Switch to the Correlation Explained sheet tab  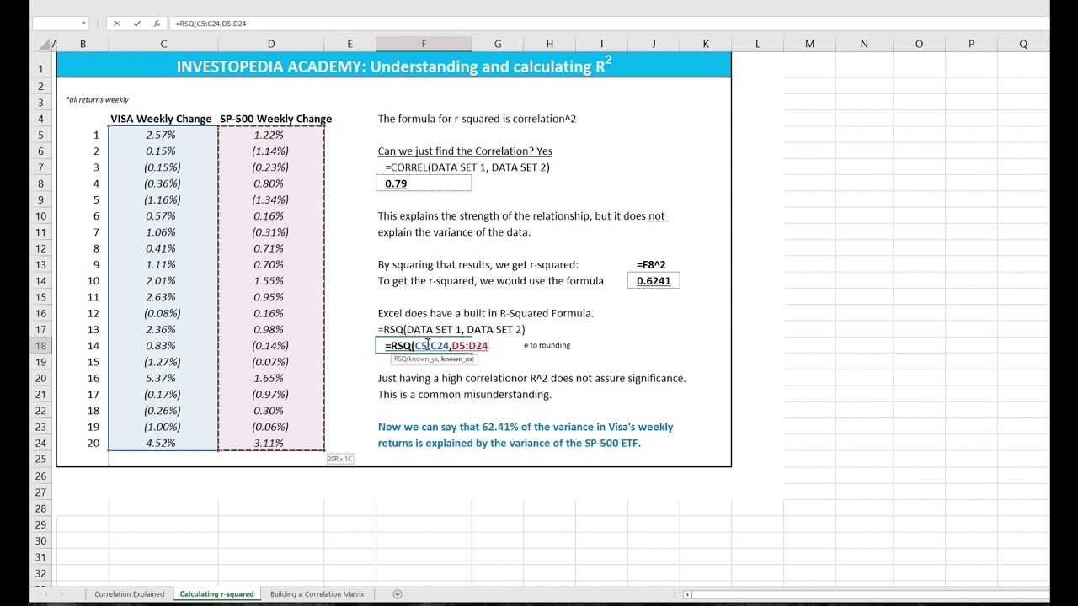click(x=129, y=594)
